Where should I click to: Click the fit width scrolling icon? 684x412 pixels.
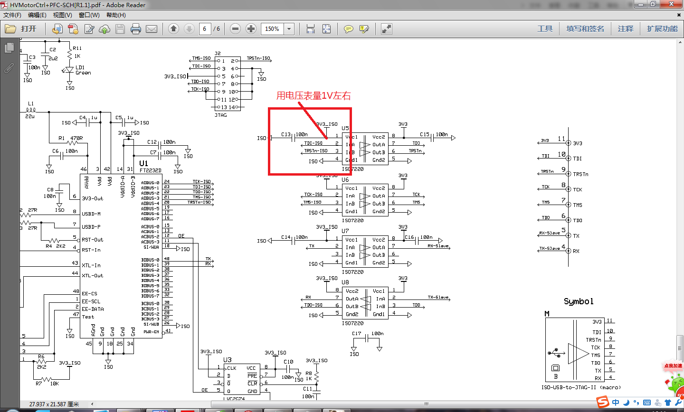tap(311, 29)
